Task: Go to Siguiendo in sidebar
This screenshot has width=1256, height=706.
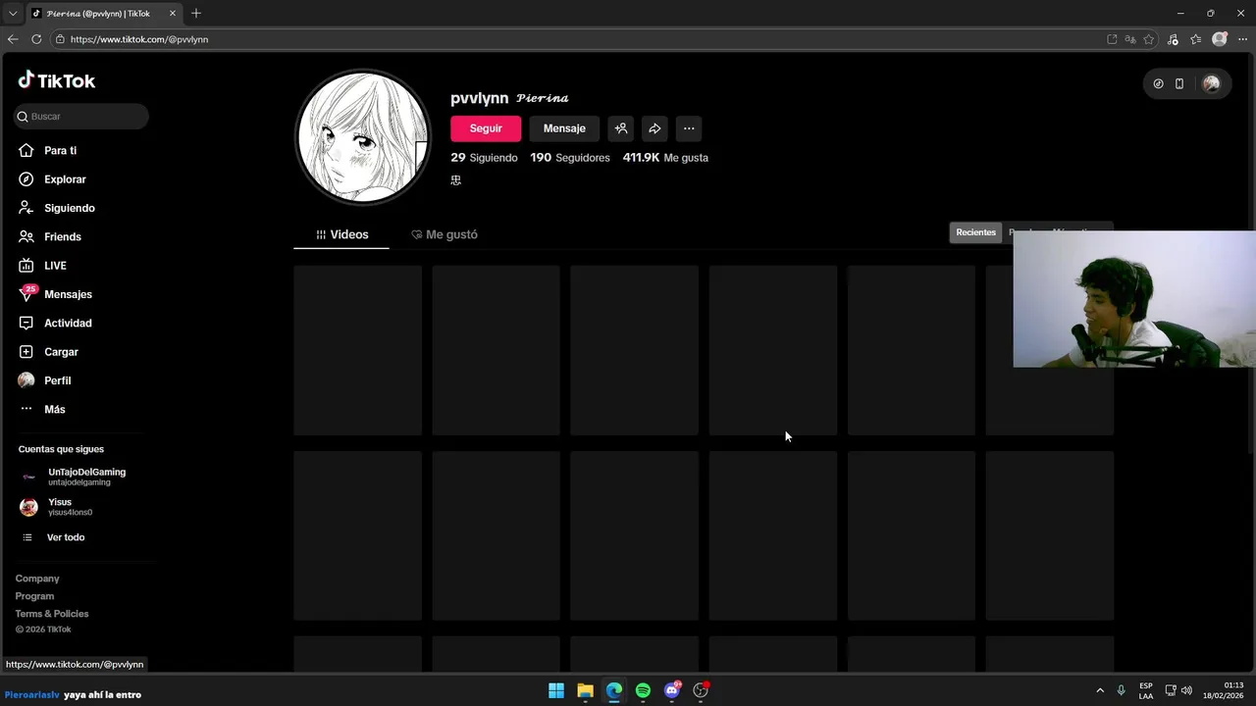Action: coord(69,208)
